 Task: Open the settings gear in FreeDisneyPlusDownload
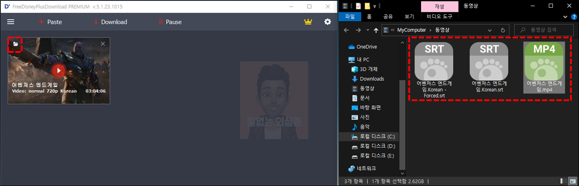point(328,22)
